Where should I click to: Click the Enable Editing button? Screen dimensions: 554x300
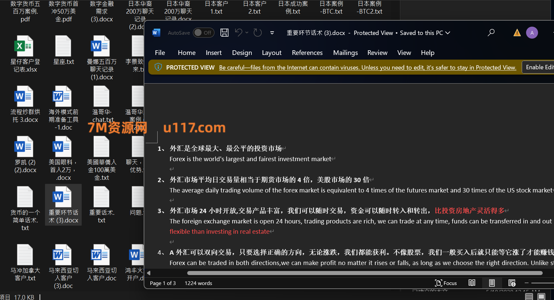tap(539, 67)
